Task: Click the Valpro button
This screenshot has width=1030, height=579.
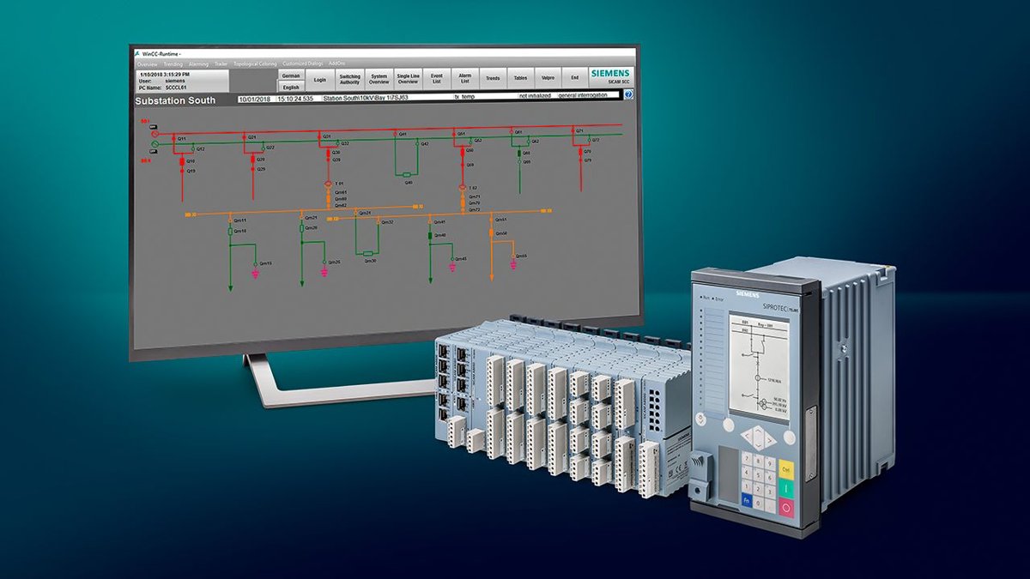Action: 548,79
